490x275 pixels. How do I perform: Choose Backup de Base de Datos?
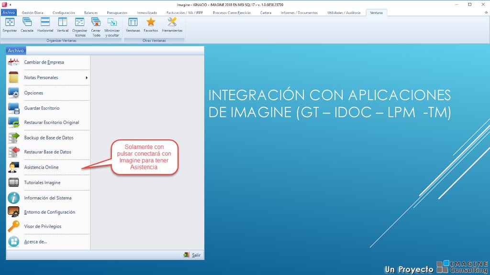tap(48, 137)
